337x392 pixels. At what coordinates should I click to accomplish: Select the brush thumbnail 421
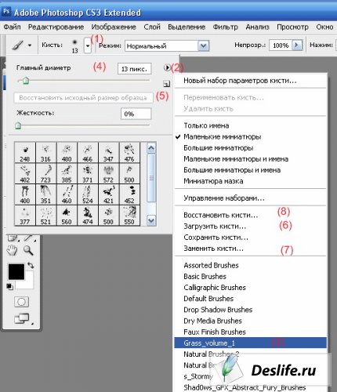(108, 194)
